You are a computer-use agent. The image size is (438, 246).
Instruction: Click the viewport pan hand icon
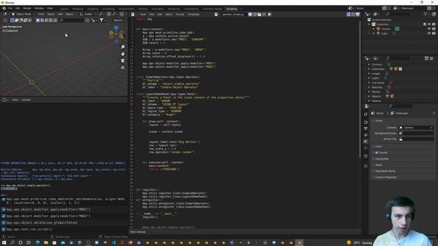123,53
